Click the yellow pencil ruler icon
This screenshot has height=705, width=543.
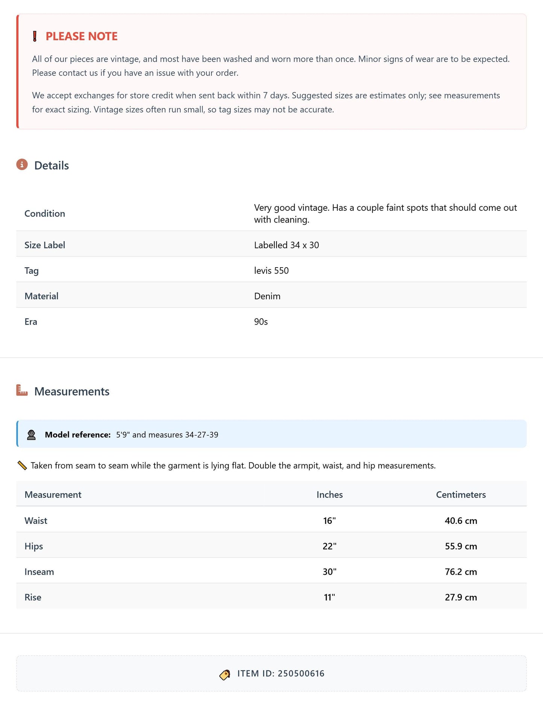[x=22, y=466]
